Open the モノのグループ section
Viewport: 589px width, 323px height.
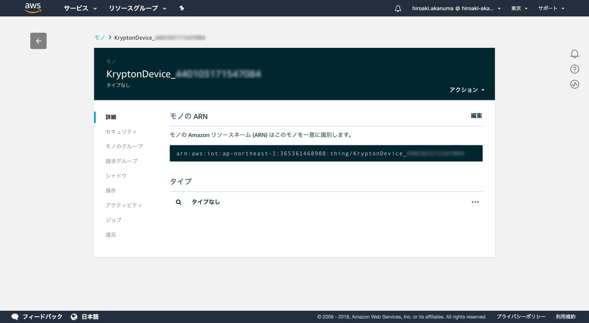pos(124,147)
